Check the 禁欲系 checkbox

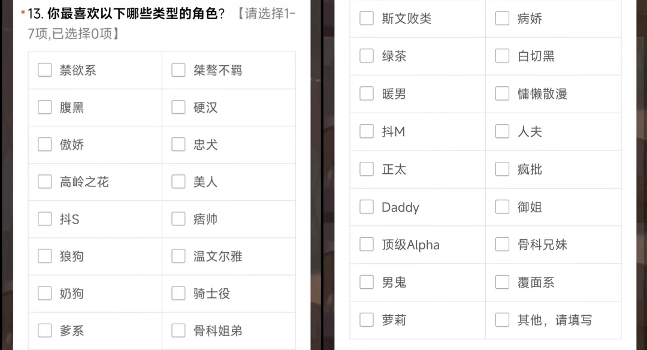pyautogui.click(x=45, y=70)
